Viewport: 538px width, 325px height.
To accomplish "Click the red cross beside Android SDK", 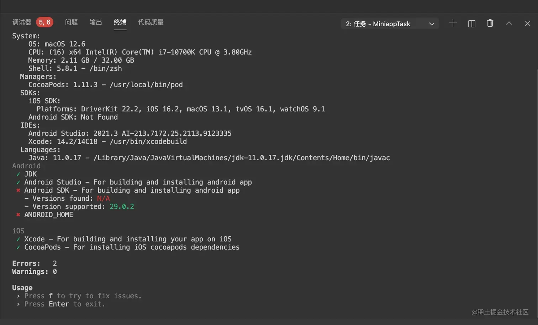I will [18, 190].
